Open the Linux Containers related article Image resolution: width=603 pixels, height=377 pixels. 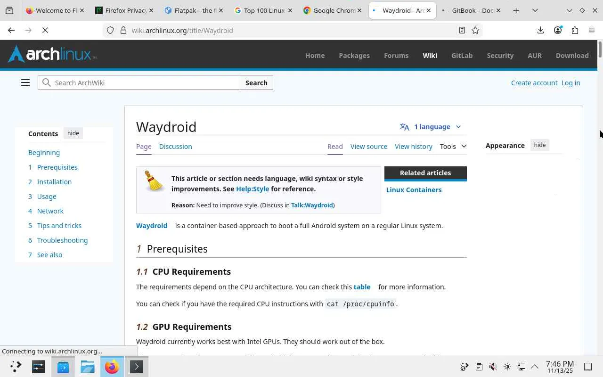tap(414, 190)
